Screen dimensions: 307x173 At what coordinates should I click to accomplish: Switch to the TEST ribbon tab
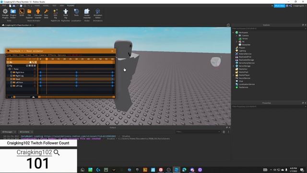tap(54, 6)
